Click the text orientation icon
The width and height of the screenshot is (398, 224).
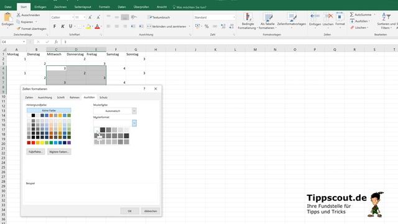tap(133, 17)
